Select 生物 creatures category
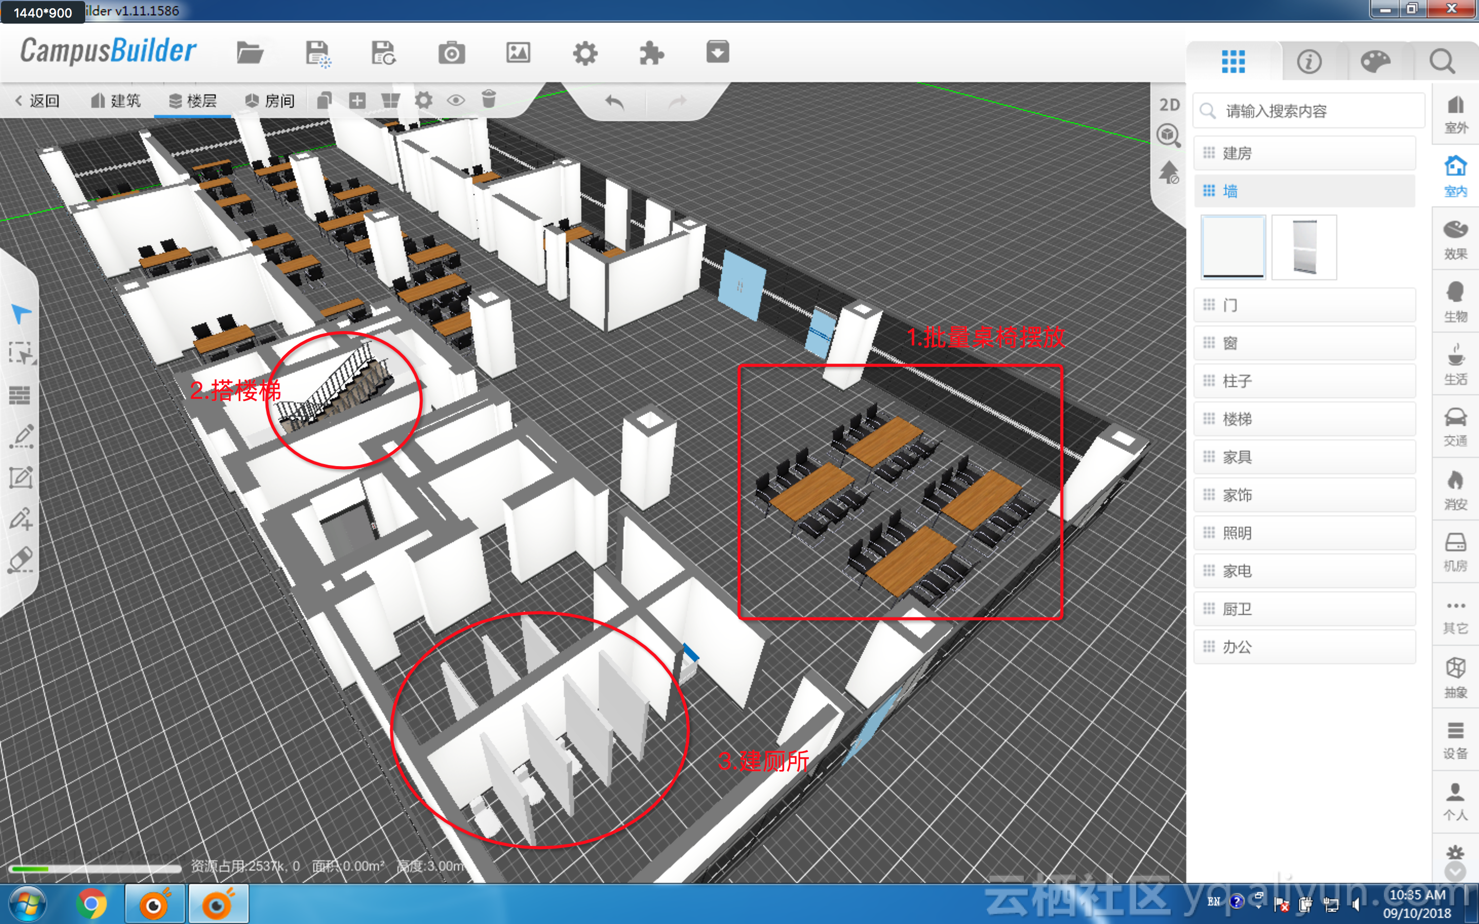 [1455, 302]
